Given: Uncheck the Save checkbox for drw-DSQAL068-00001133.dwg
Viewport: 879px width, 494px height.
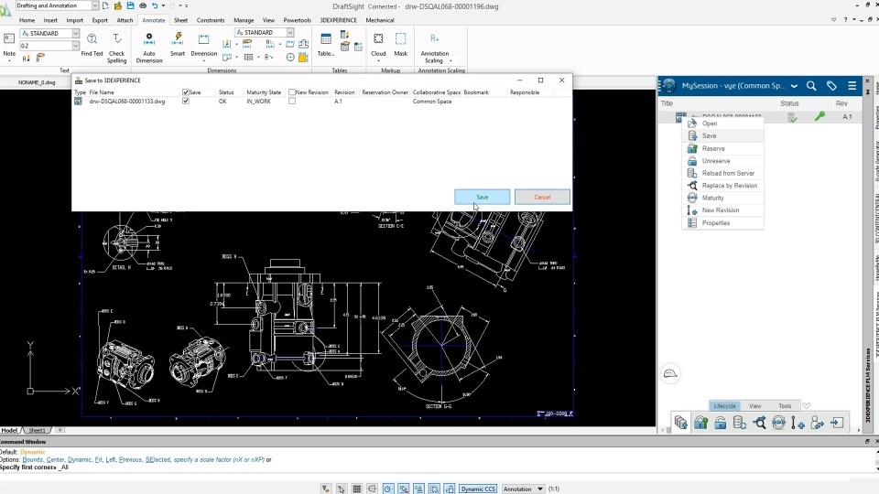Looking at the screenshot, I should 186,102.
